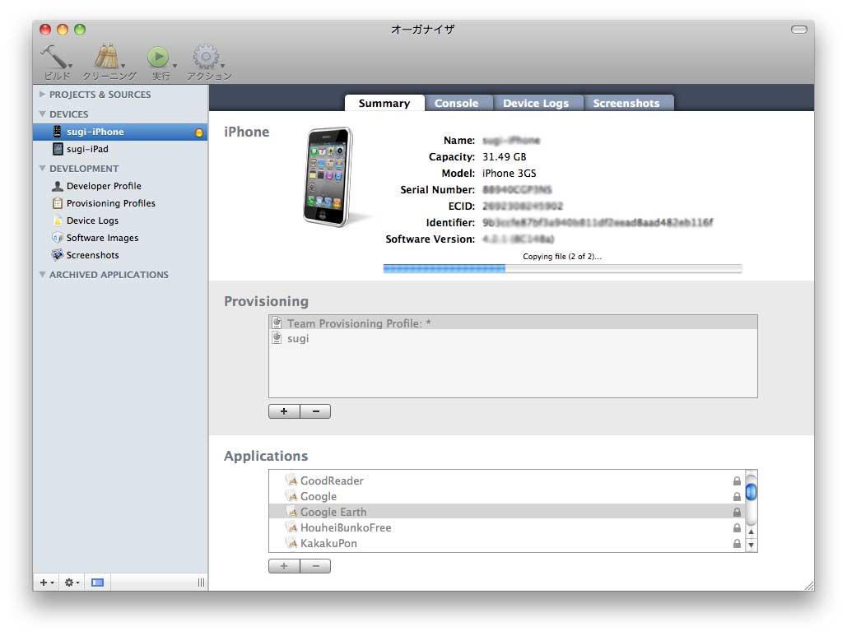Open Software Images in sidebar
The image size is (847, 636).
click(102, 238)
